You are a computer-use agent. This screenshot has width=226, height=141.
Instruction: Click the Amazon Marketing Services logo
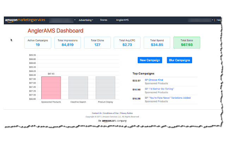point(25,20)
